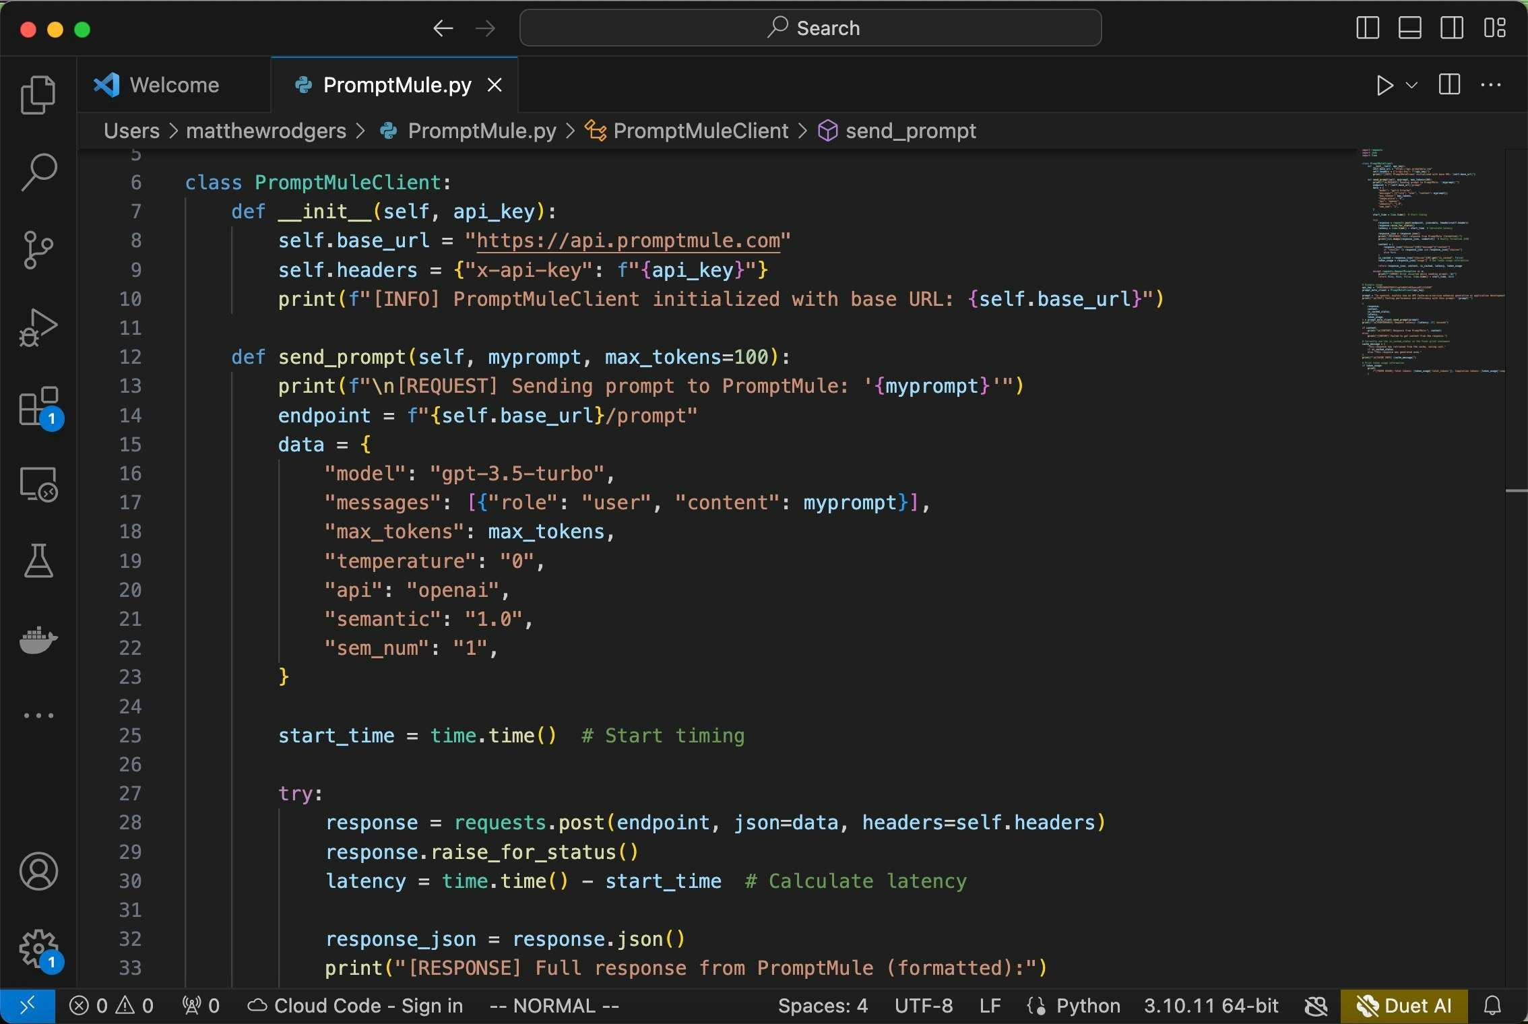Open the editor More Actions menu
This screenshot has height=1024, width=1528.
1490,86
